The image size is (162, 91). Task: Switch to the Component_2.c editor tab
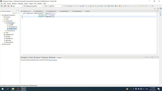click(65, 11)
